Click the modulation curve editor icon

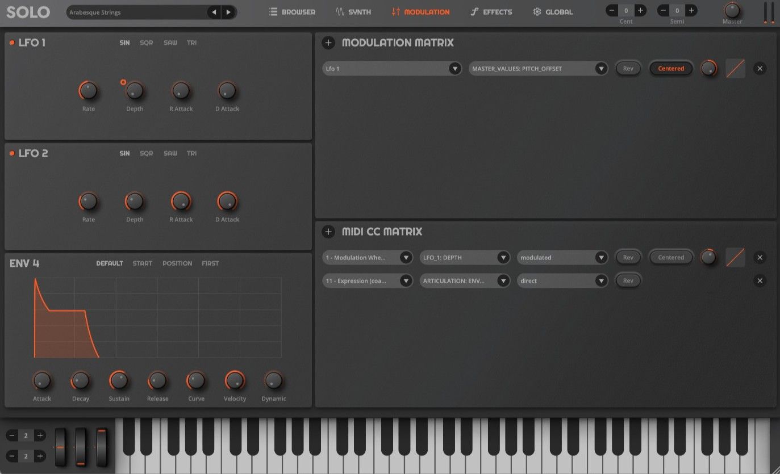point(735,68)
